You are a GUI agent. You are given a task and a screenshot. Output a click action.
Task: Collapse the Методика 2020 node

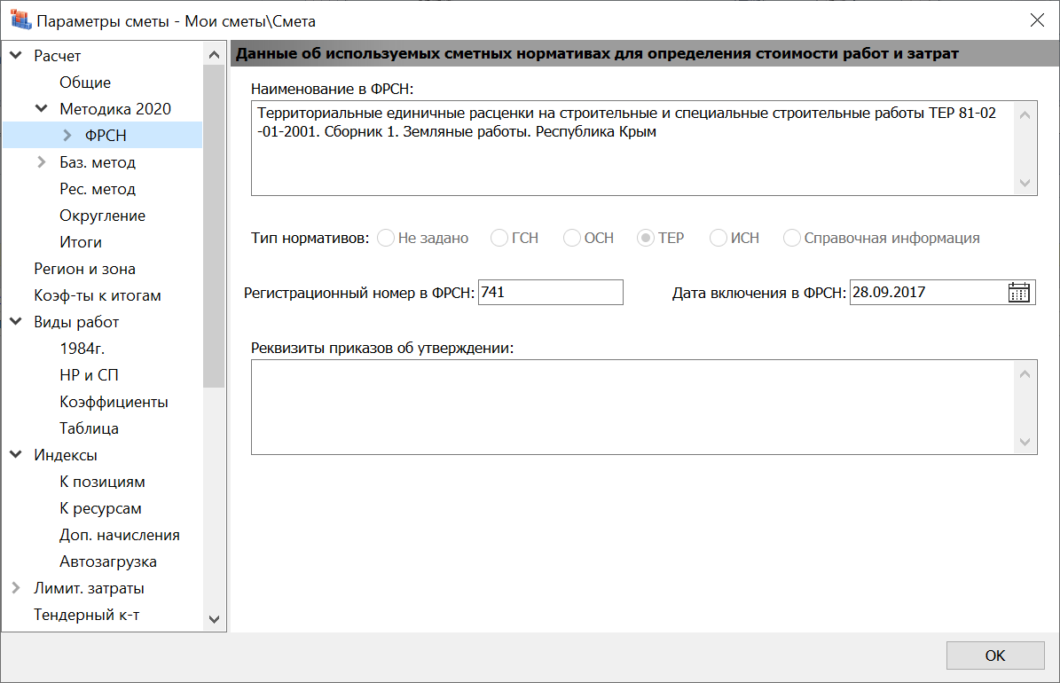click(41, 109)
